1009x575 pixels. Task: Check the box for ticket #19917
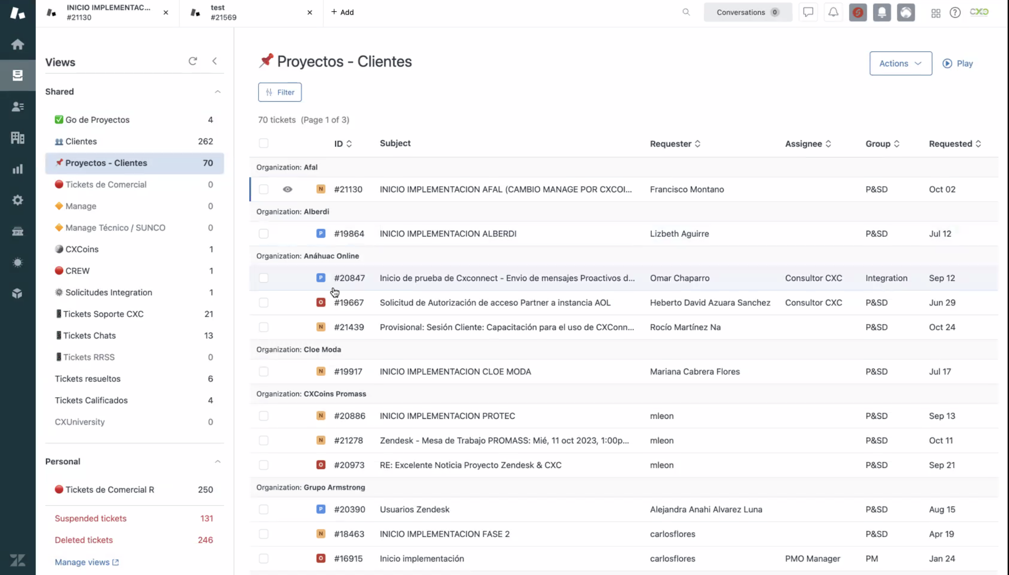point(264,371)
